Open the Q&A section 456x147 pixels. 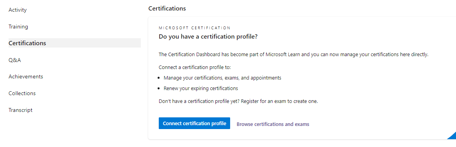[x=15, y=60]
